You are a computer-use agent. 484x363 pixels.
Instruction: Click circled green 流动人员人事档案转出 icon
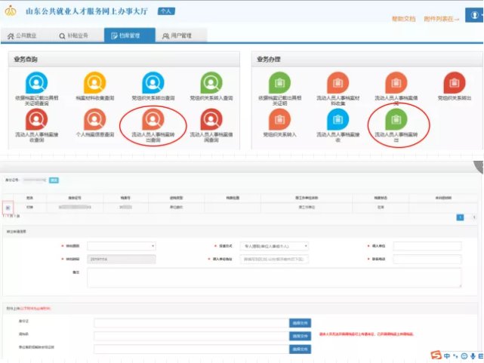click(394, 121)
